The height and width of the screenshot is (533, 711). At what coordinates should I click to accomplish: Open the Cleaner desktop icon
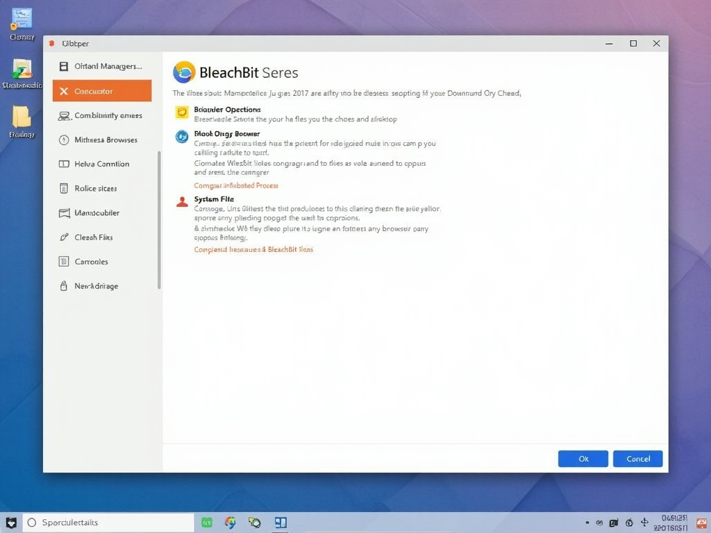(x=22, y=24)
